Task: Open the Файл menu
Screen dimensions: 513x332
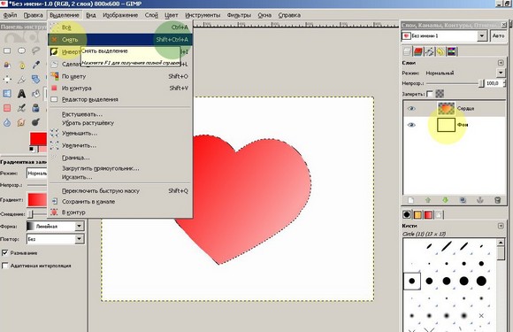Action: [x=10, y=15]
